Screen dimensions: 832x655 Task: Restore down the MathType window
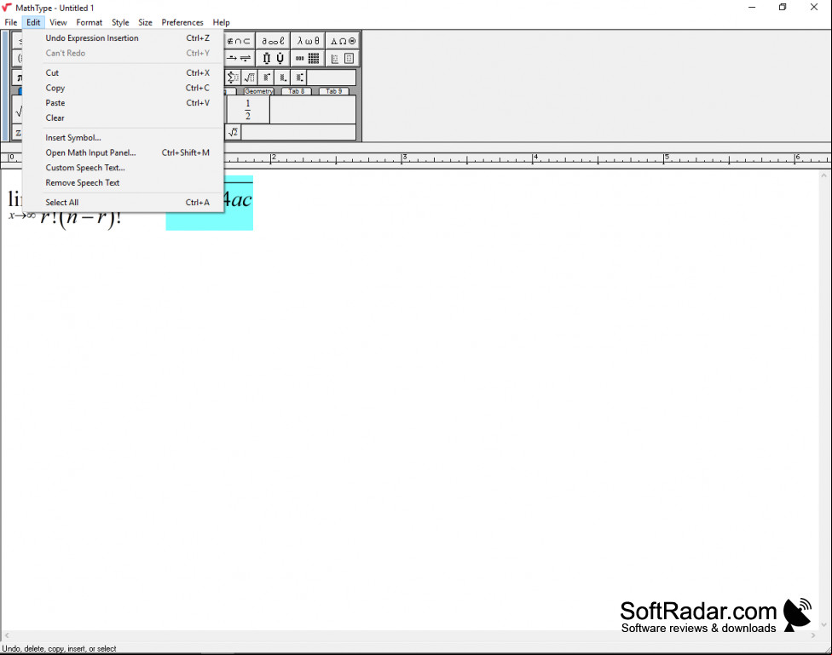[783, 8]
